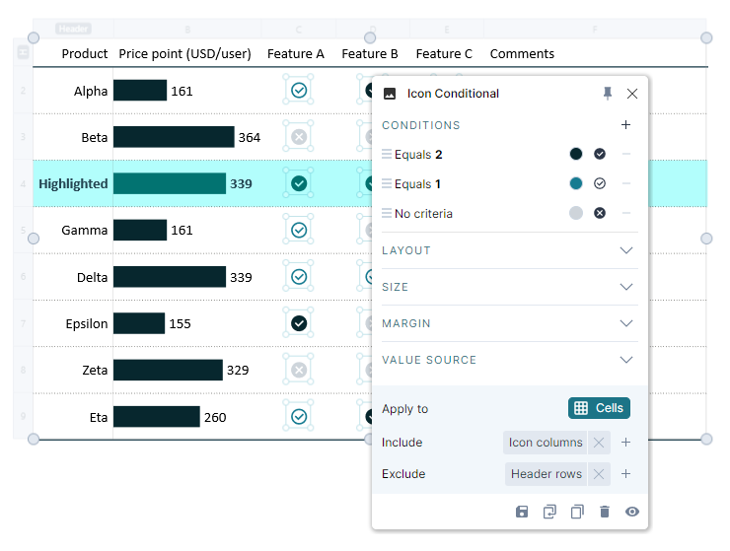Viewport: 730px width, 551px height.
Task: Click the save icon in panel footer
Action: click(x=522, y=512)
